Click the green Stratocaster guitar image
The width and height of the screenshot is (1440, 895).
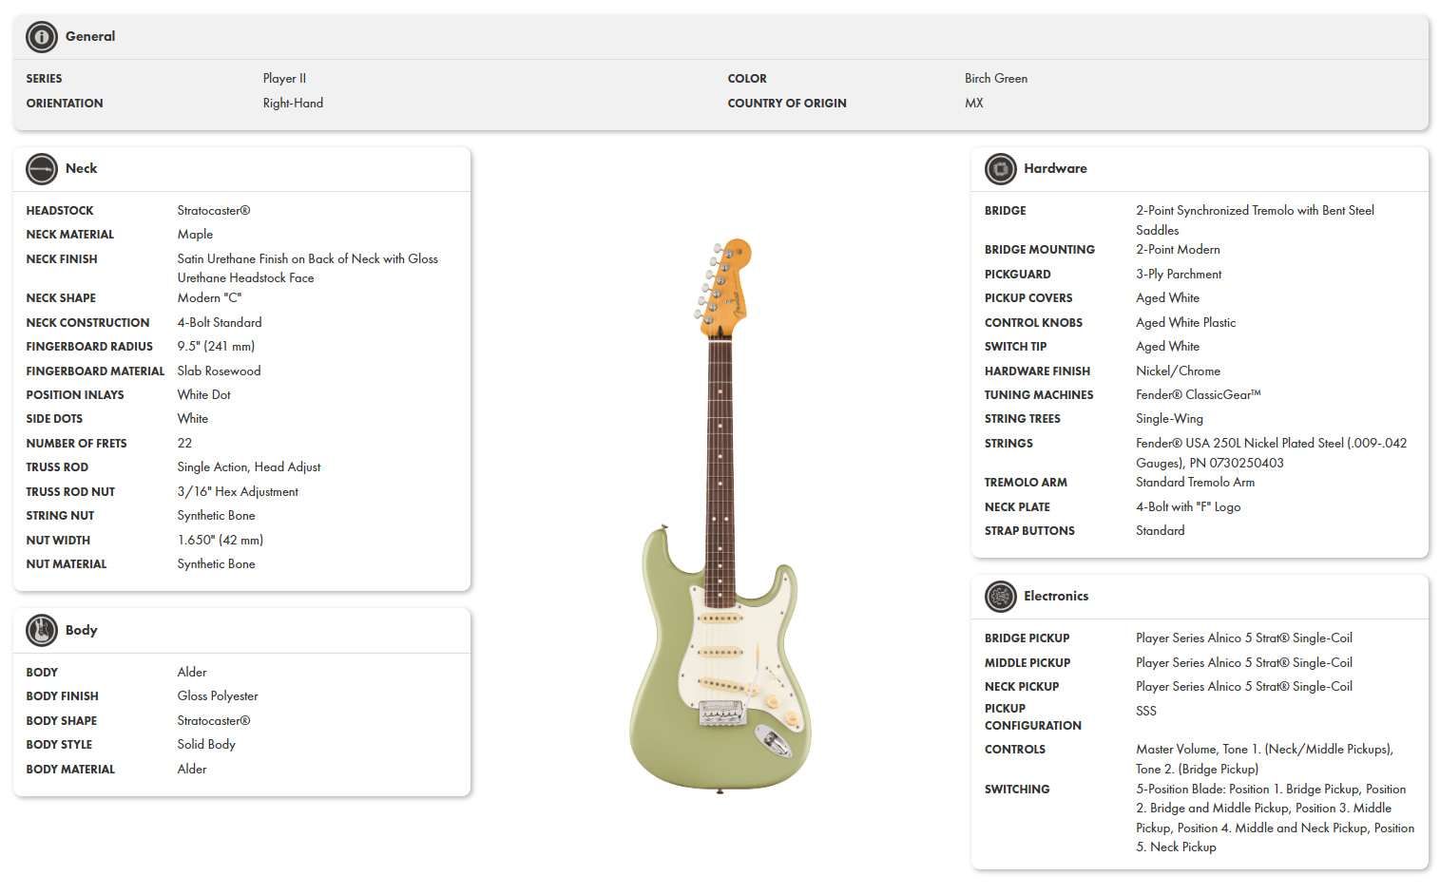(x=720, y=515)
